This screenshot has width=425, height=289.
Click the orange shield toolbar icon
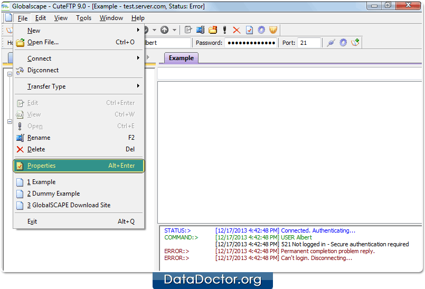click(273, 30)
